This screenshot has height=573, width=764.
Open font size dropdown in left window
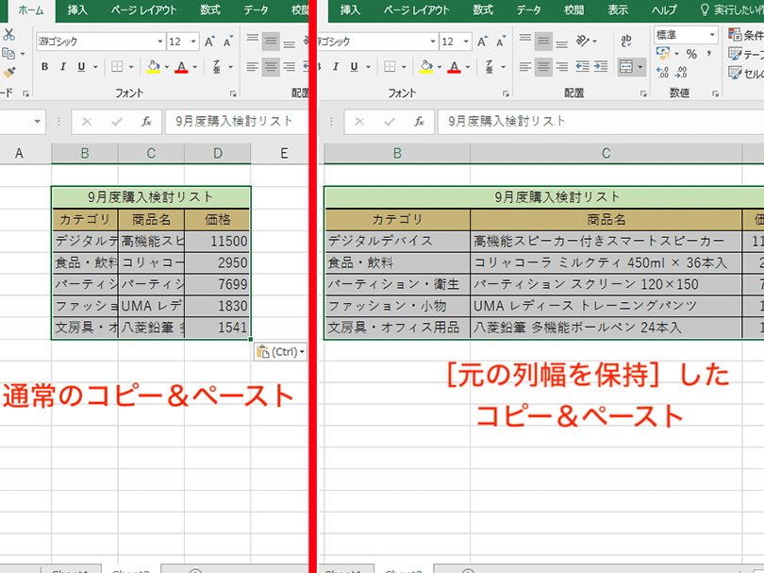pos(193,42)
